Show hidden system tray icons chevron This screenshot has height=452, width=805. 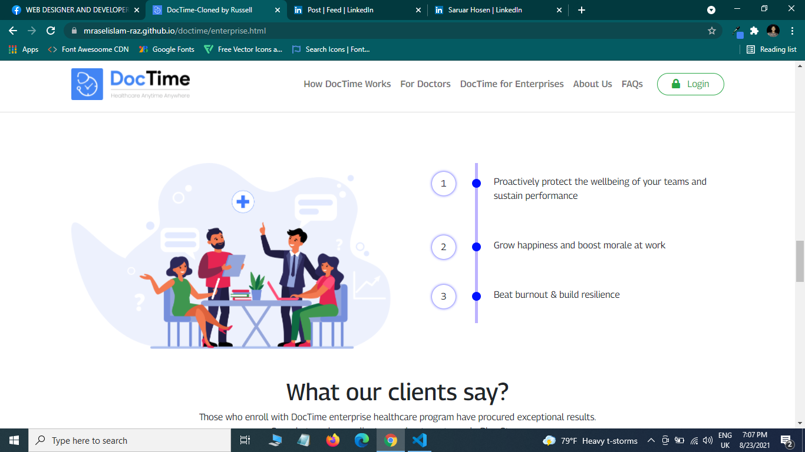[651, 440]
